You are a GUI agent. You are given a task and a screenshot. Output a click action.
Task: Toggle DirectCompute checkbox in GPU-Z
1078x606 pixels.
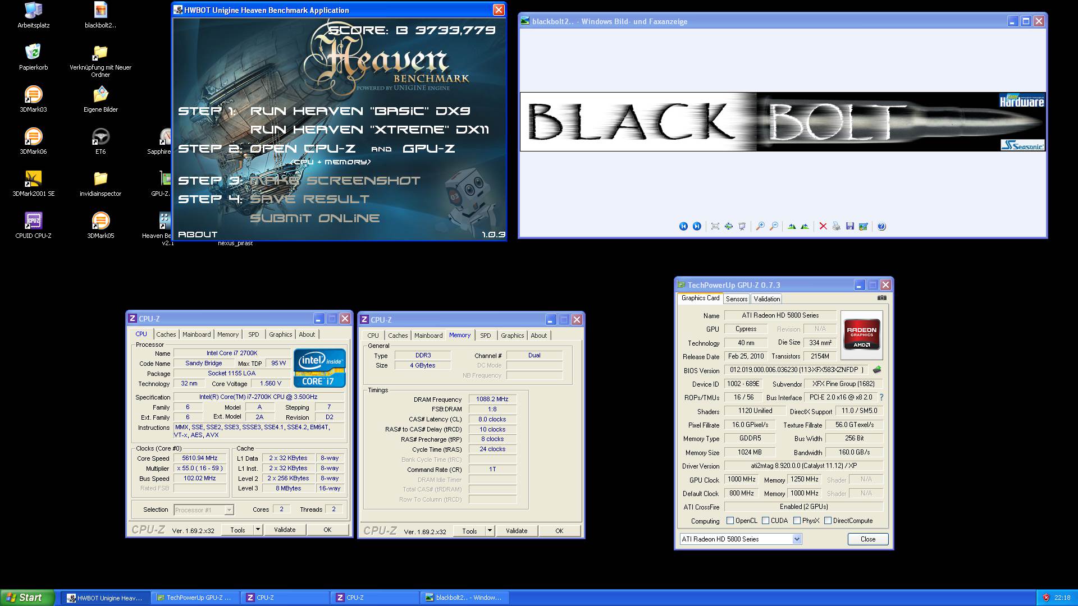(828, 521)
